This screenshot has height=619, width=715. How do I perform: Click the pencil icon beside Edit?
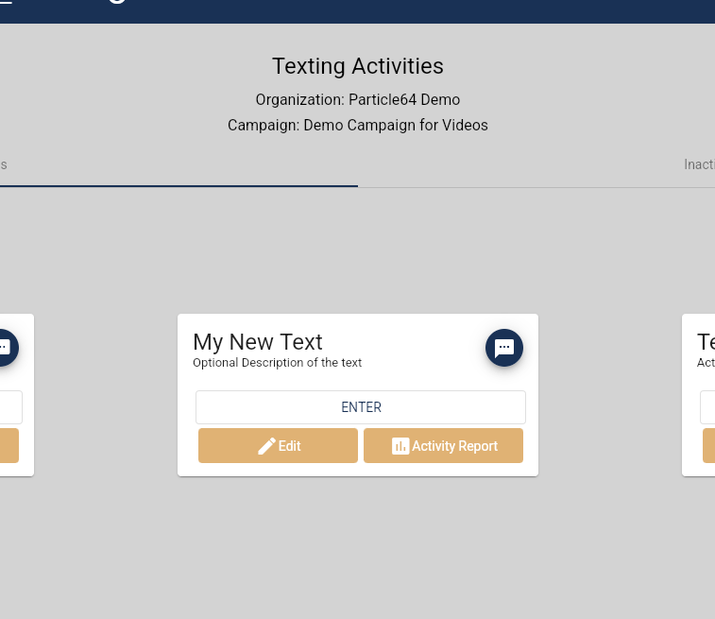pyautogui.click(x=266, y=446)
